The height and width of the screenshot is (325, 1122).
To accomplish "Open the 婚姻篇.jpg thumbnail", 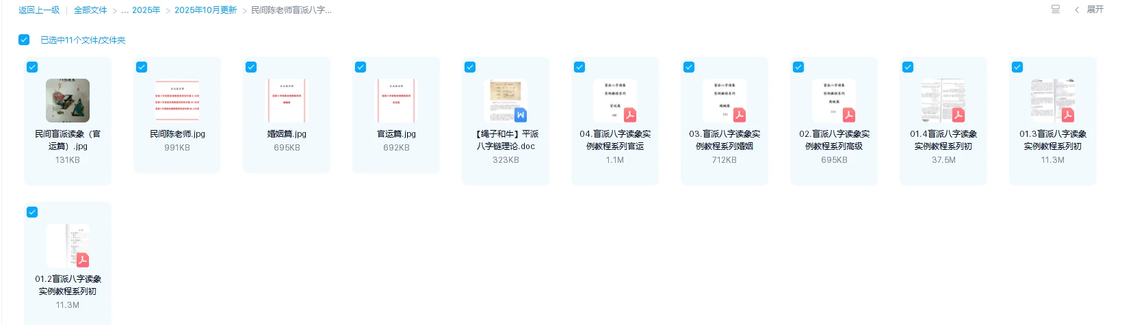I will [x=287, y=101].
